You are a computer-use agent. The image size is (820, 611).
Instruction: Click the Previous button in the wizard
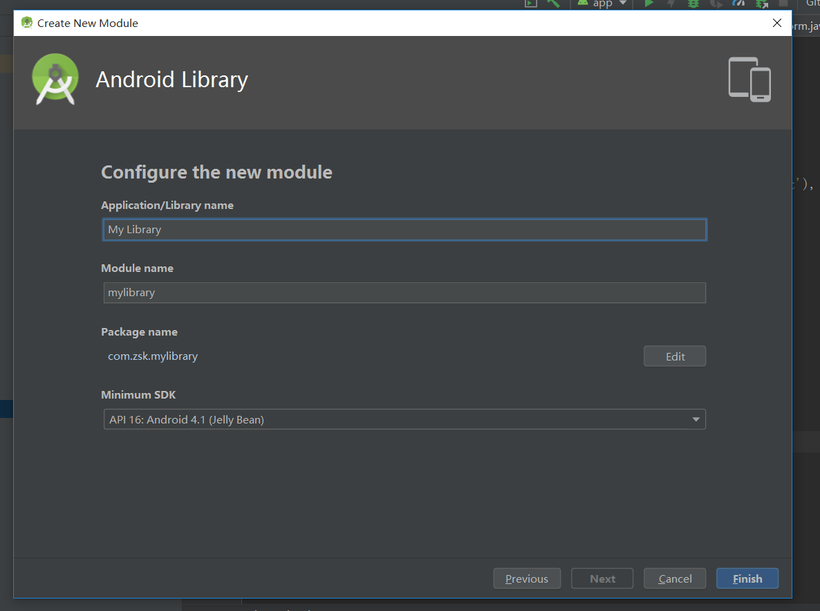[527, 578]
